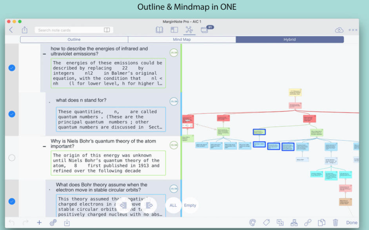369x230 pixels.
Task: Select title 'Why is Niels Bohr's quantum theory'
Action: tap(103, 144)
